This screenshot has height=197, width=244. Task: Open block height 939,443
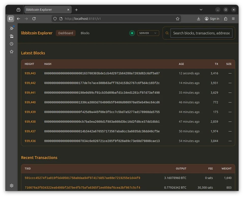click(x=30, y=73)
